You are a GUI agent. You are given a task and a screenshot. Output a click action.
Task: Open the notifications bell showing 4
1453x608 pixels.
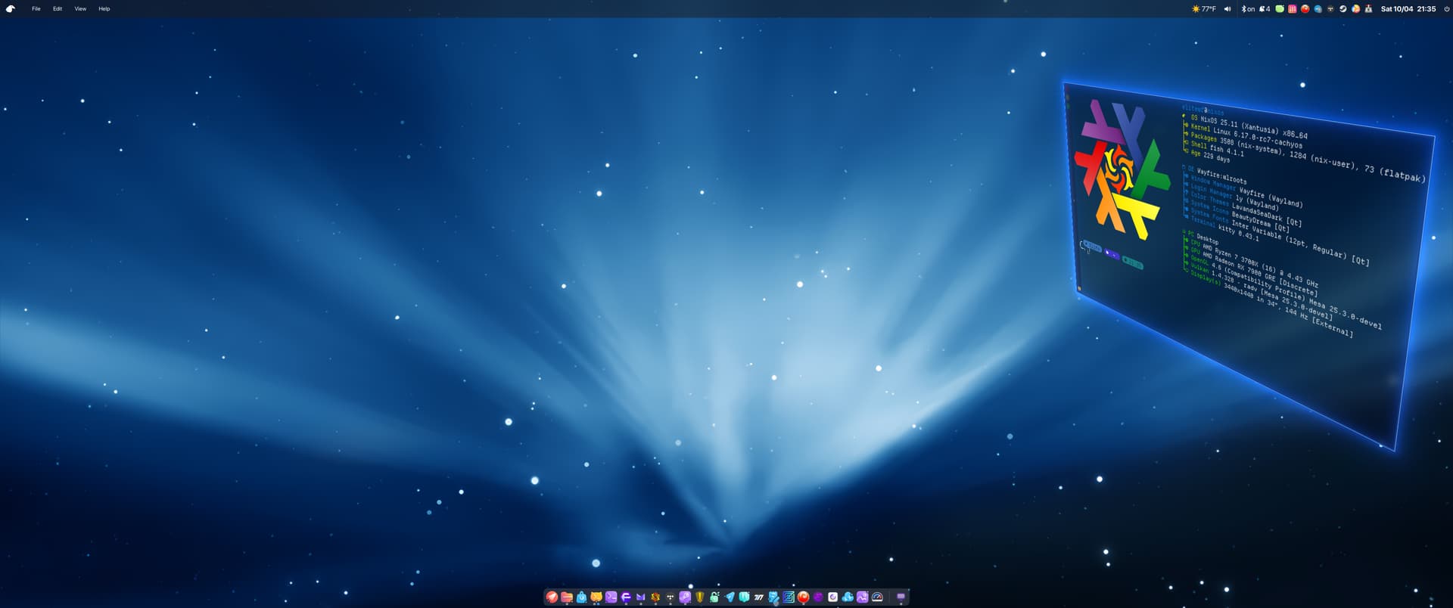(x=1265, y=9)
